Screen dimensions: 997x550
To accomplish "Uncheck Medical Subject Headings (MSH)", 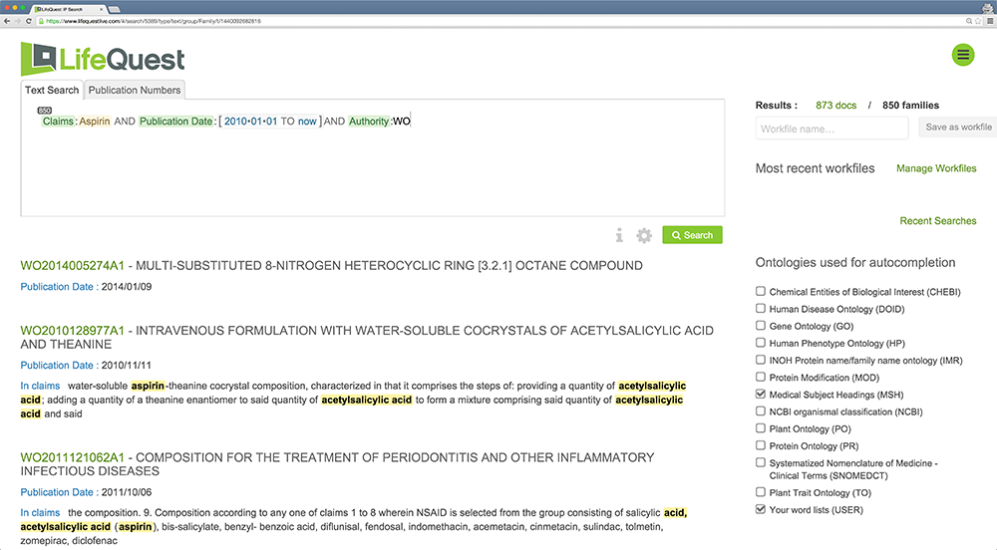I will click(x=761, y=395).
